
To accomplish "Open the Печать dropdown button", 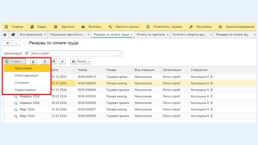I will pyautogui.click(x=80, y=62).
